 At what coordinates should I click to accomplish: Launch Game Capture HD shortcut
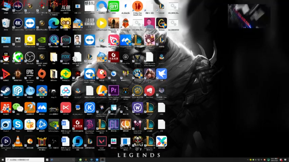coord(6,141)
